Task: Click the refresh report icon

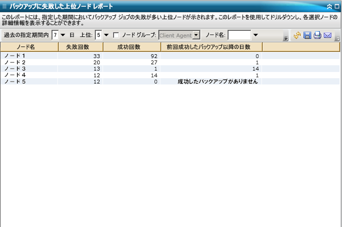Action: (x=297, y=35)
